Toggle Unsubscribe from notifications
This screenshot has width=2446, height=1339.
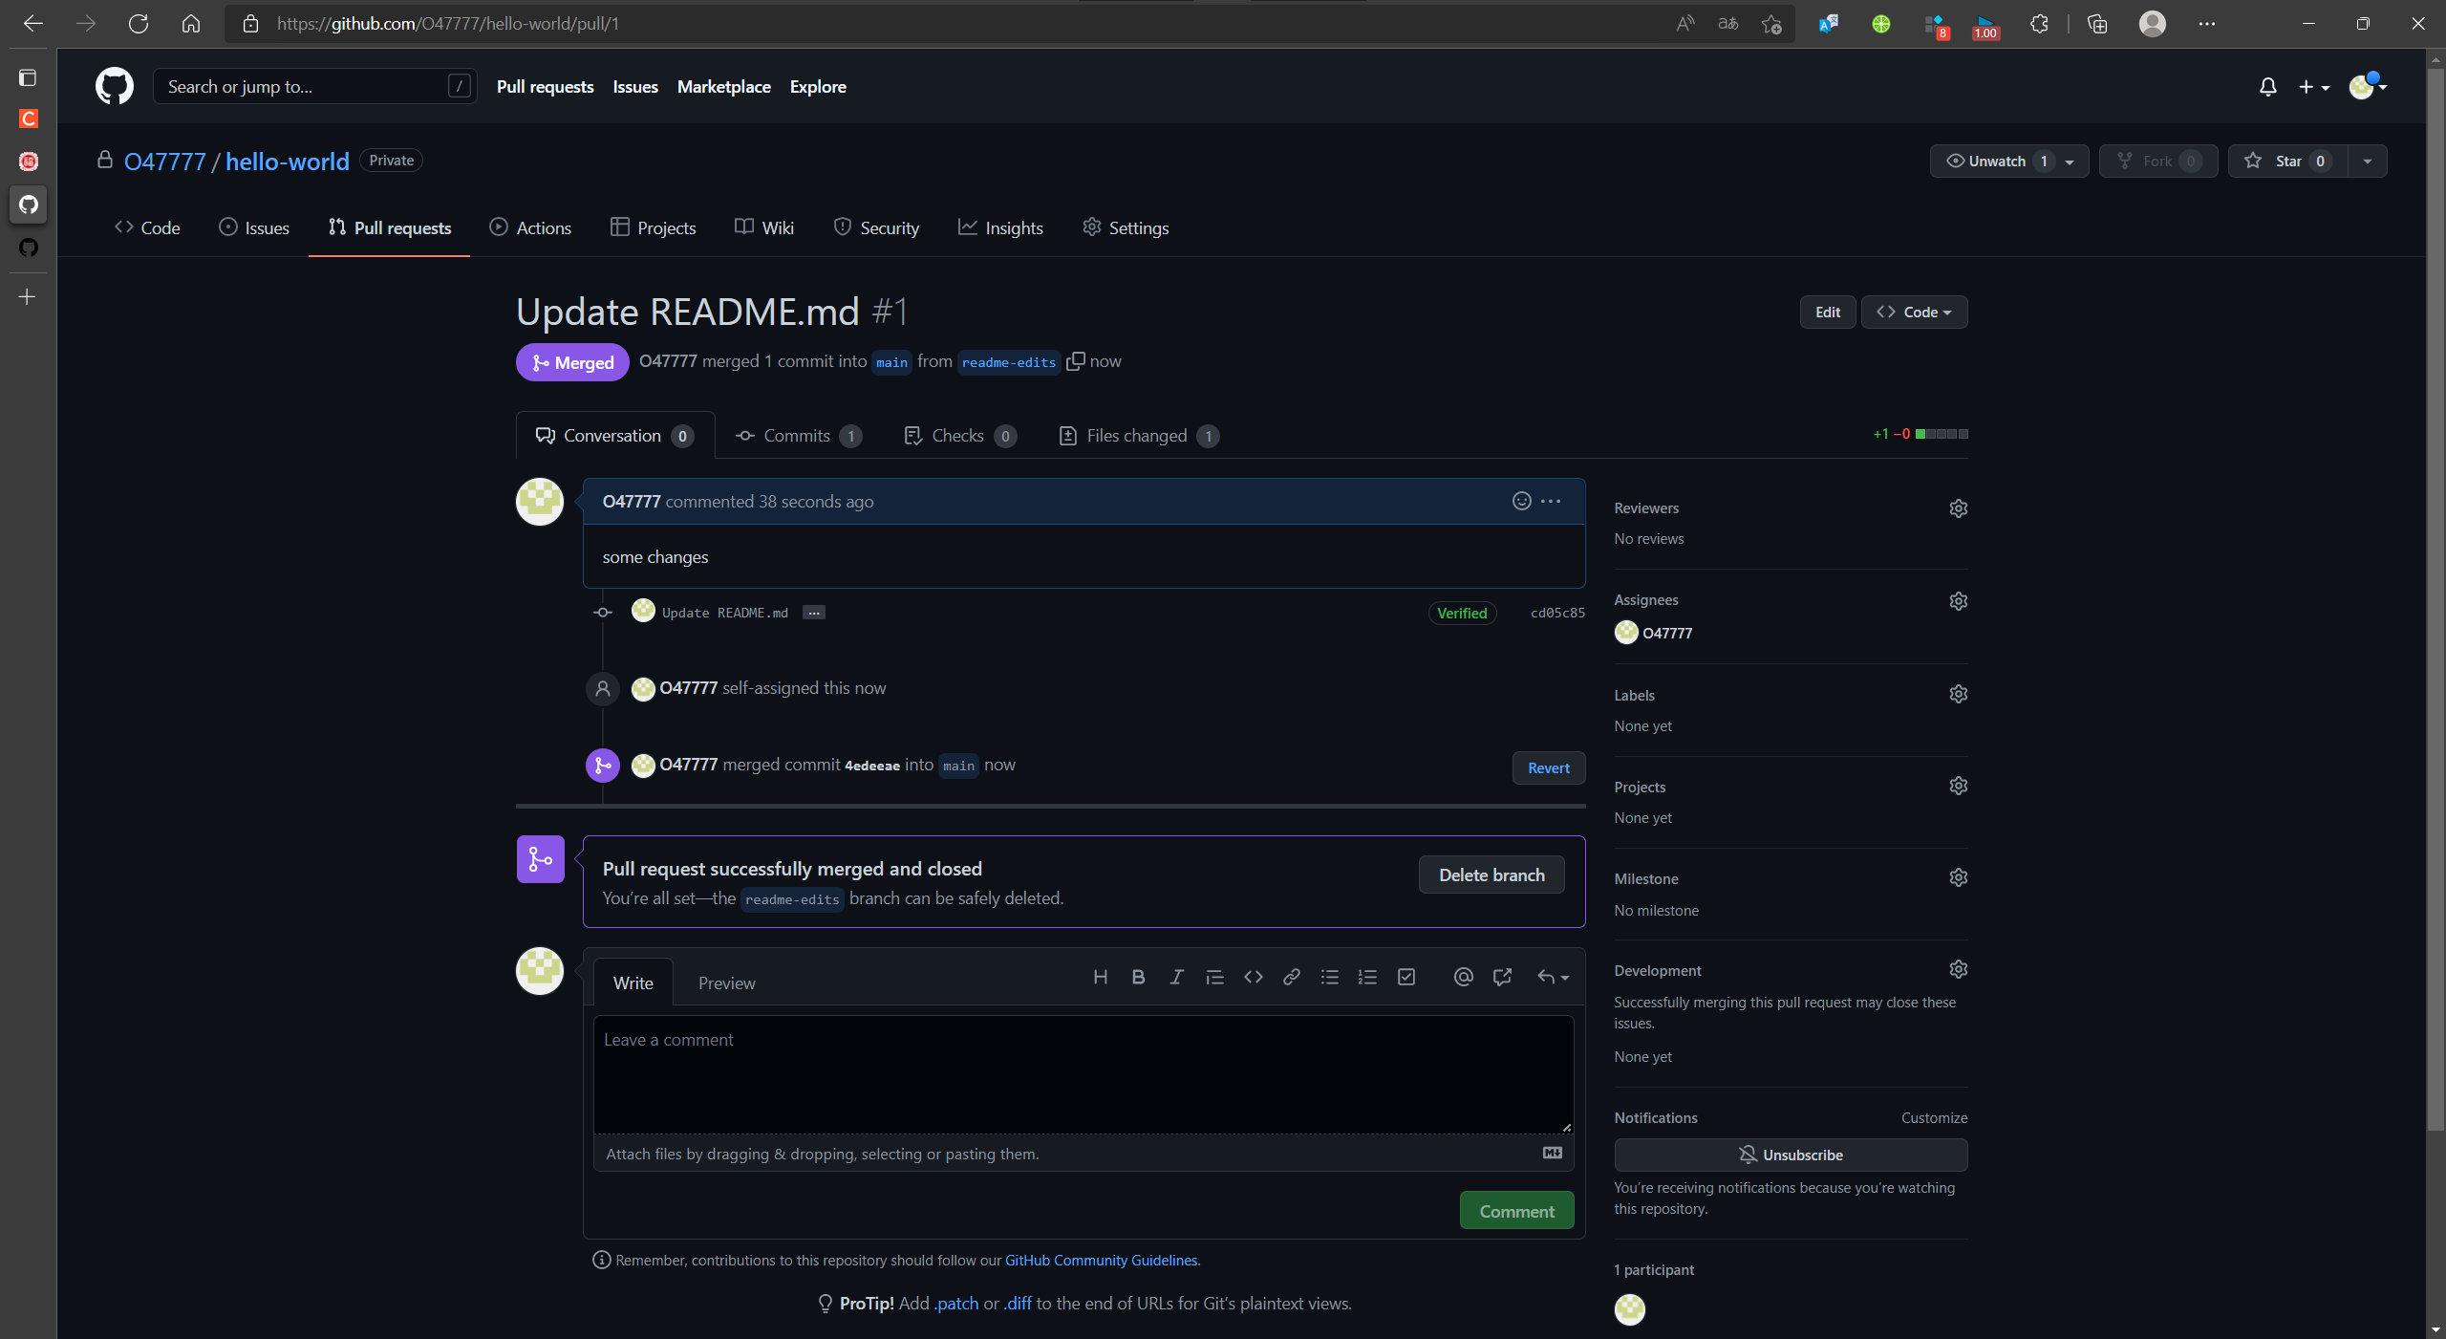click(x=1790, y=1155)
